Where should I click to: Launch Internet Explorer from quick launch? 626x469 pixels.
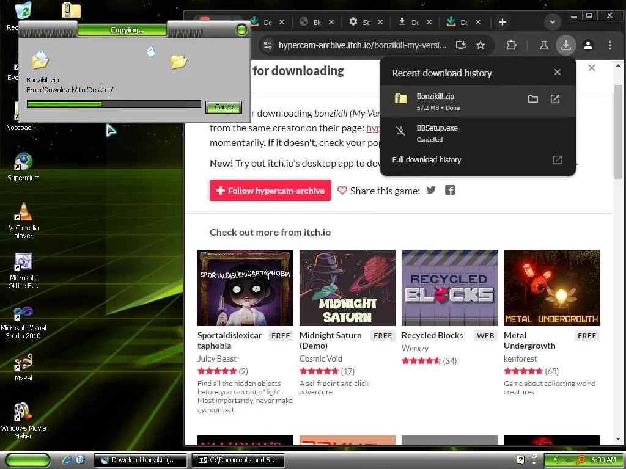coord(67,460)
